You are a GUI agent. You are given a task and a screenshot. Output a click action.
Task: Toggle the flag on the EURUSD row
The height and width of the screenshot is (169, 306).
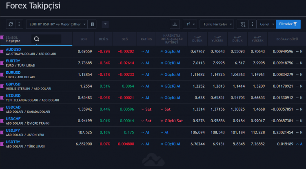pyautogui.click(x=2, y=75)
